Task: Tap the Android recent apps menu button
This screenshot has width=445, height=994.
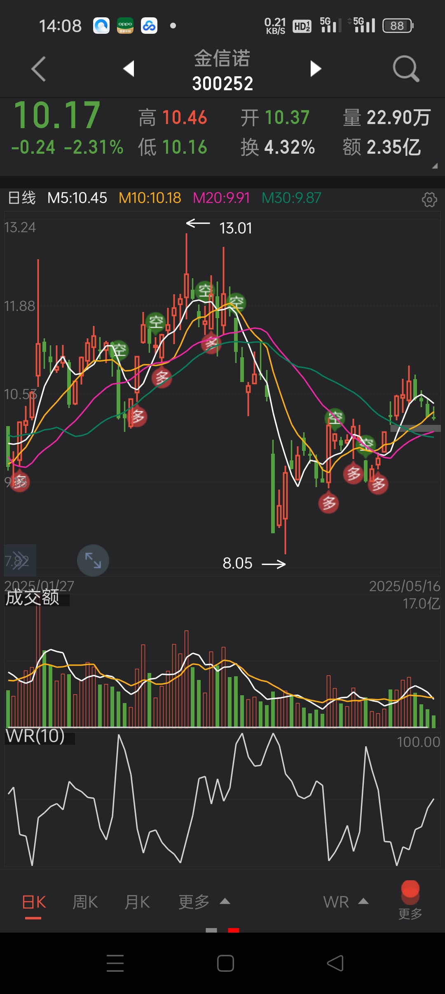Action: tap(115, 963)
